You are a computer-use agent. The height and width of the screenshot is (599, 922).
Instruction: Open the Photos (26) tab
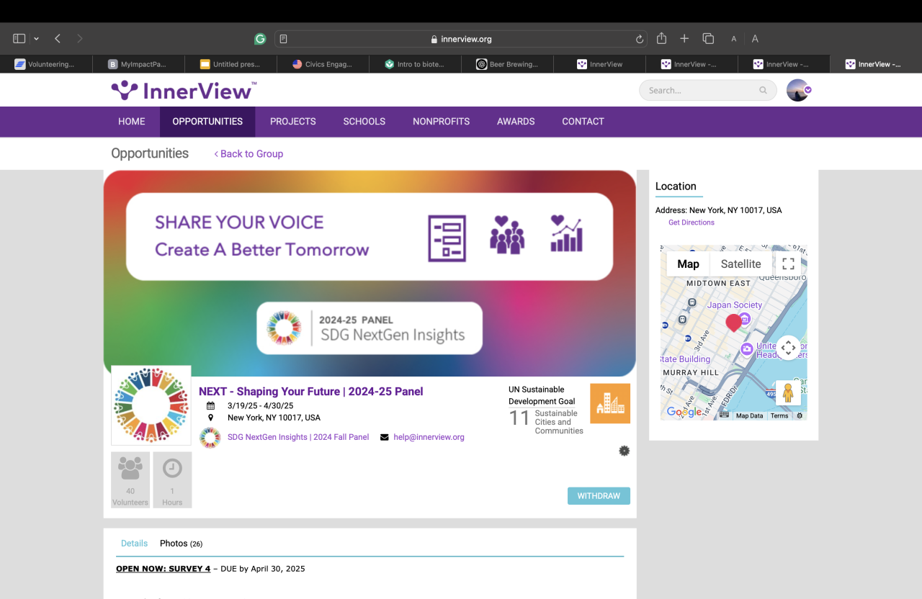(x=181, y=544)
